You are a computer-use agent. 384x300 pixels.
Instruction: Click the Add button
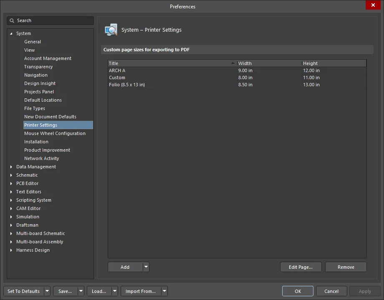(125, 267)
